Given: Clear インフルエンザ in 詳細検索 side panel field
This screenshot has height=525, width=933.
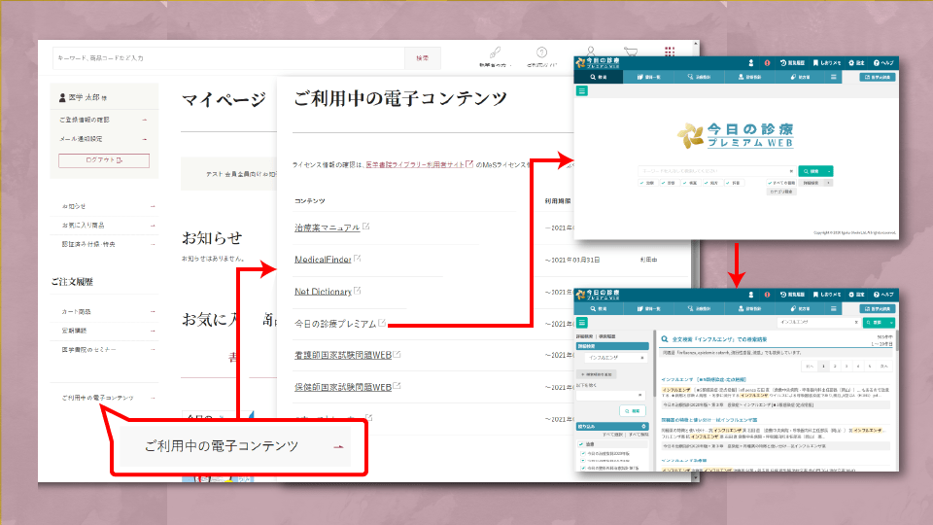Looking at the screenshot, I should pyautogui.click(x=642, y=358).
